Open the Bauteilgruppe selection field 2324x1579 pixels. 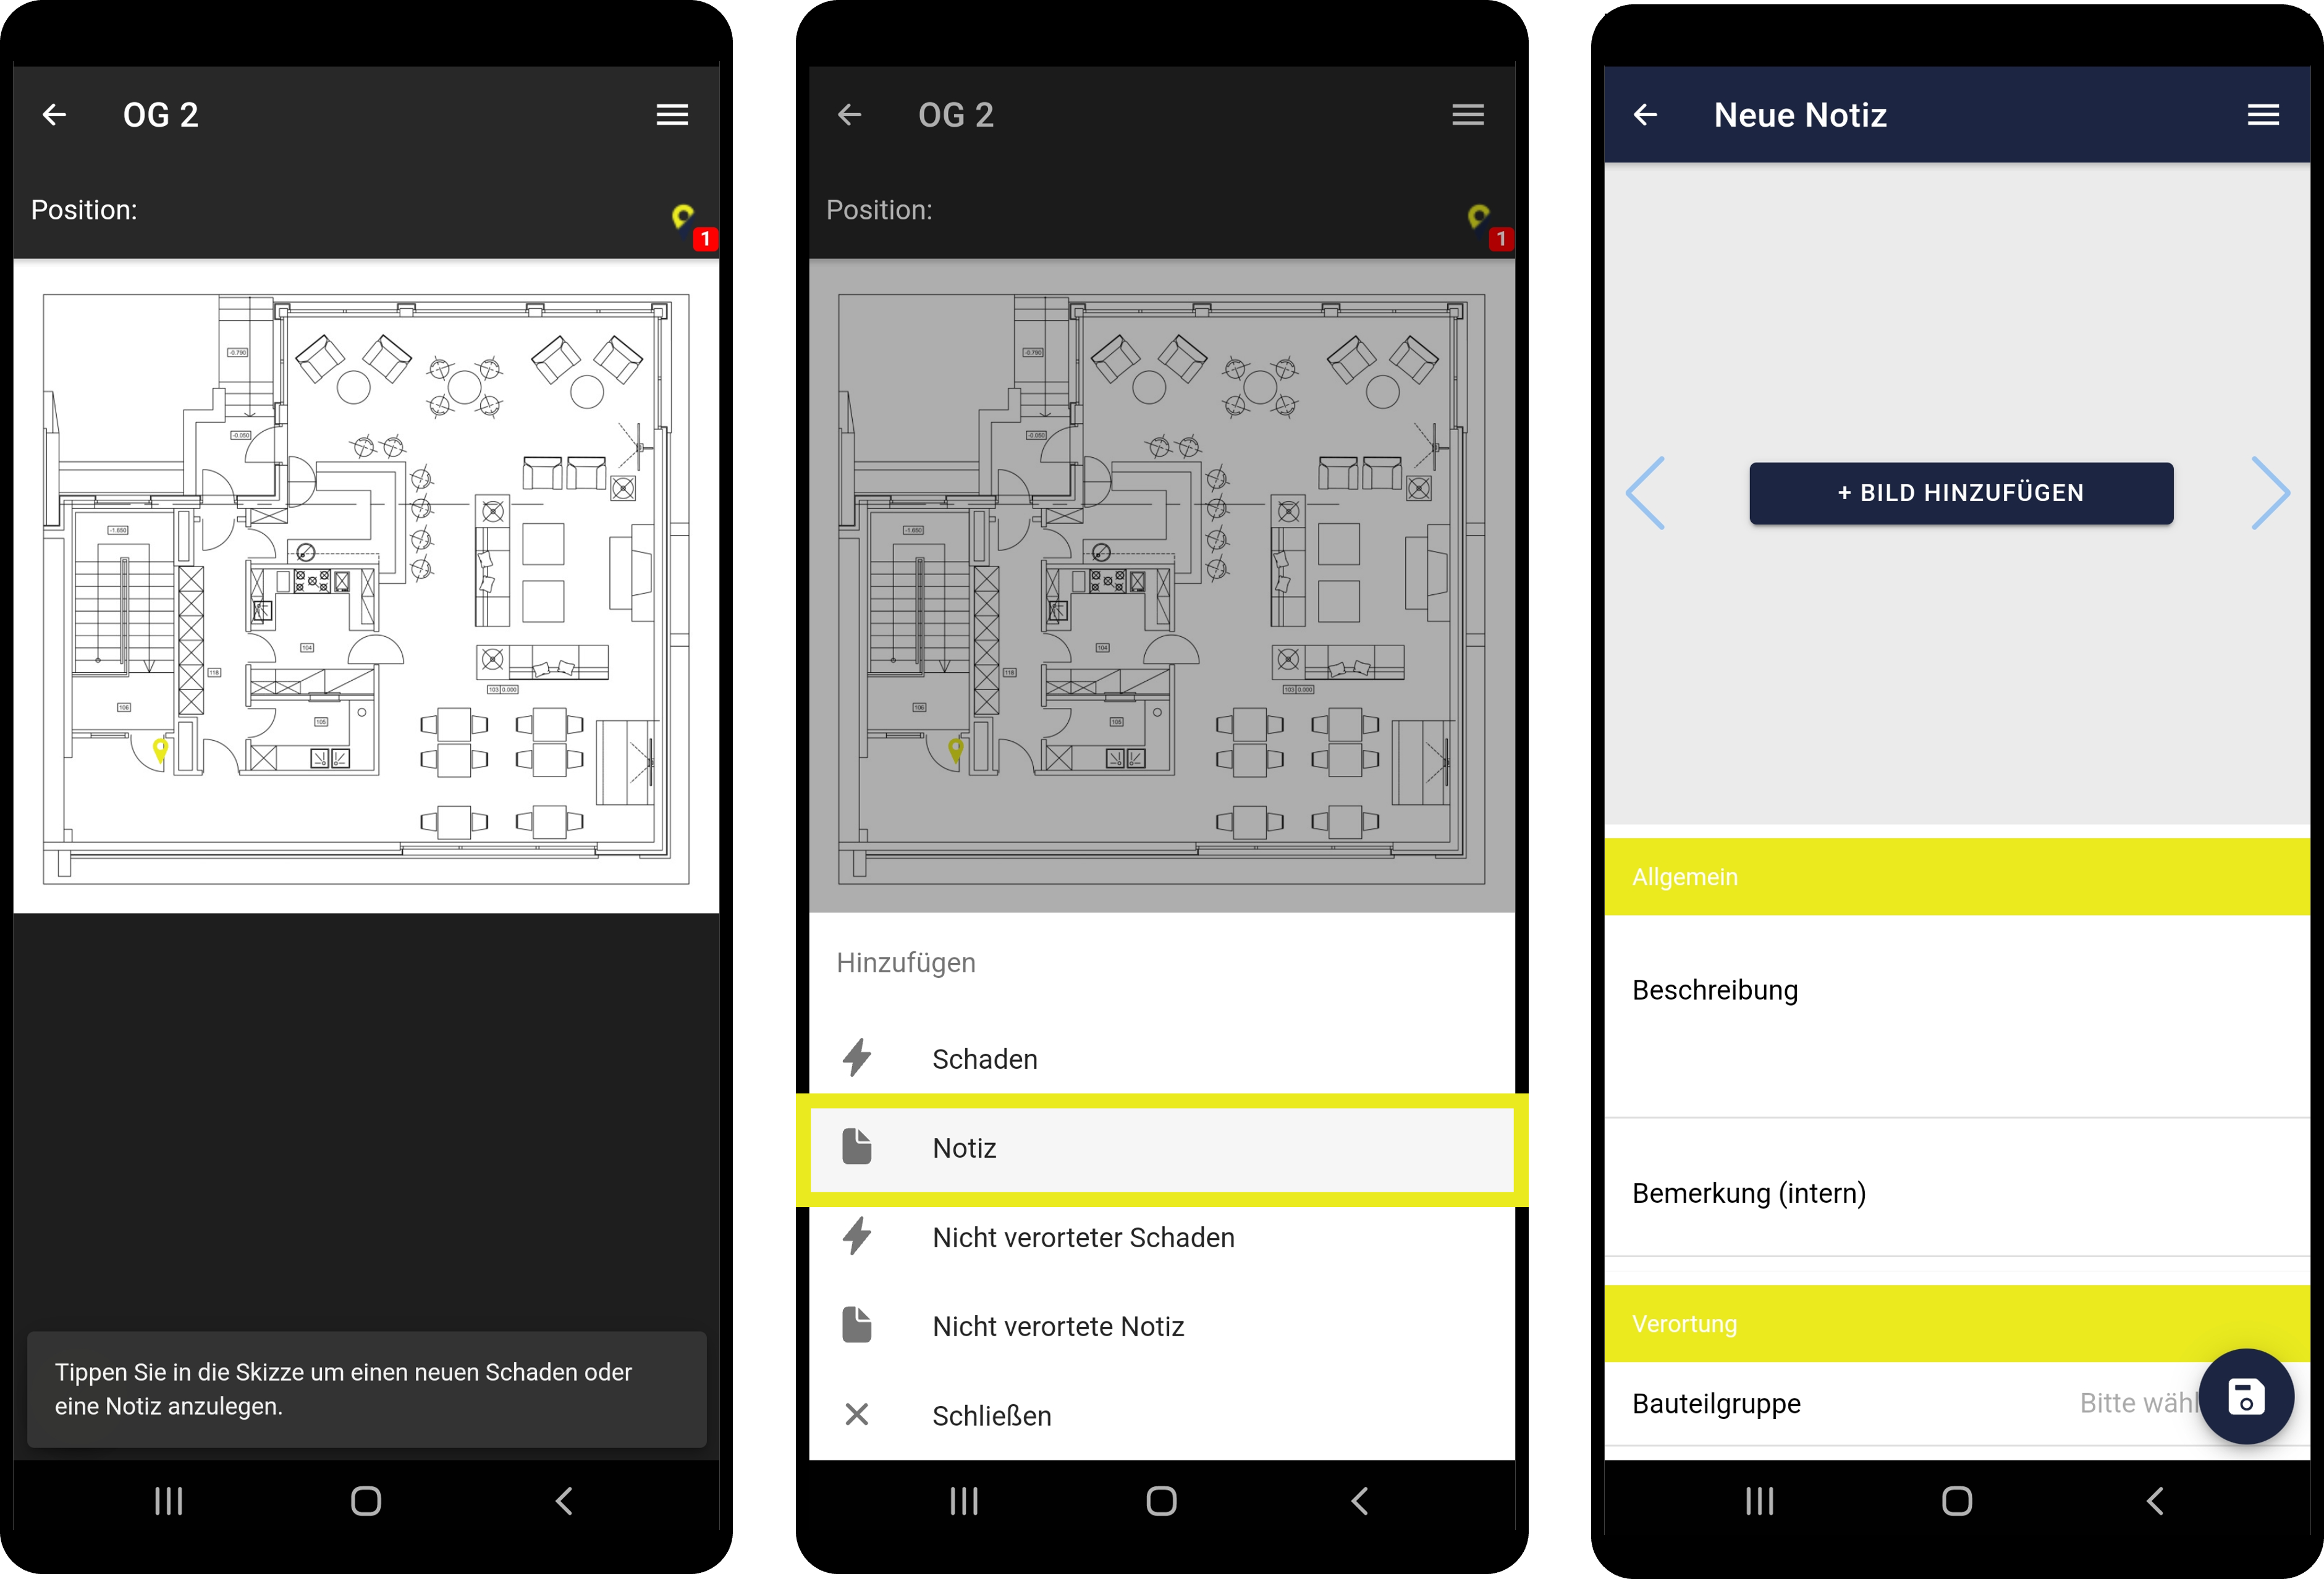click(1956, 1403)
